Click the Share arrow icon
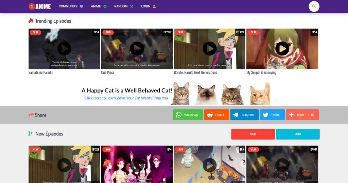This screenshot has height=183, width=348. point(31,115)
